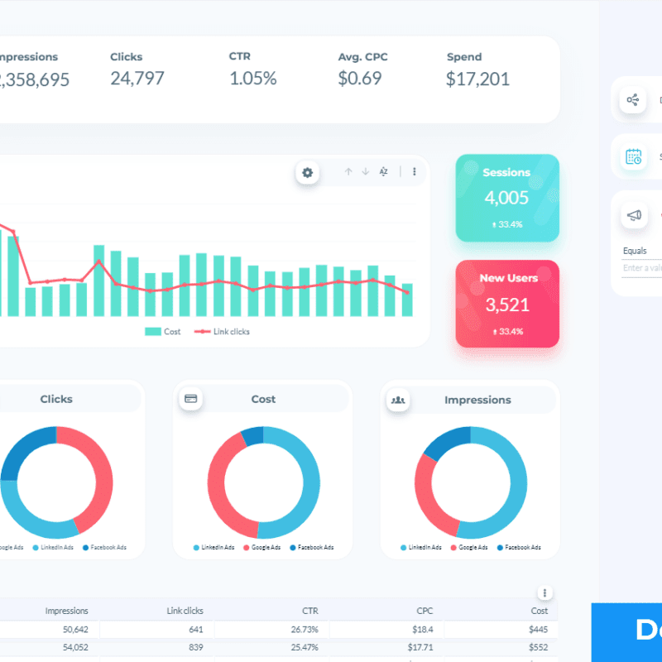662x662 pixels.
Task: Click the Enter a value filter field
Action: click(x=642, y=268)
